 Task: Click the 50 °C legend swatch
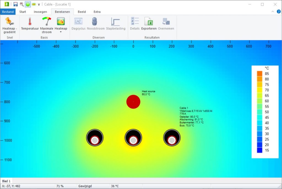coord(259,112)
